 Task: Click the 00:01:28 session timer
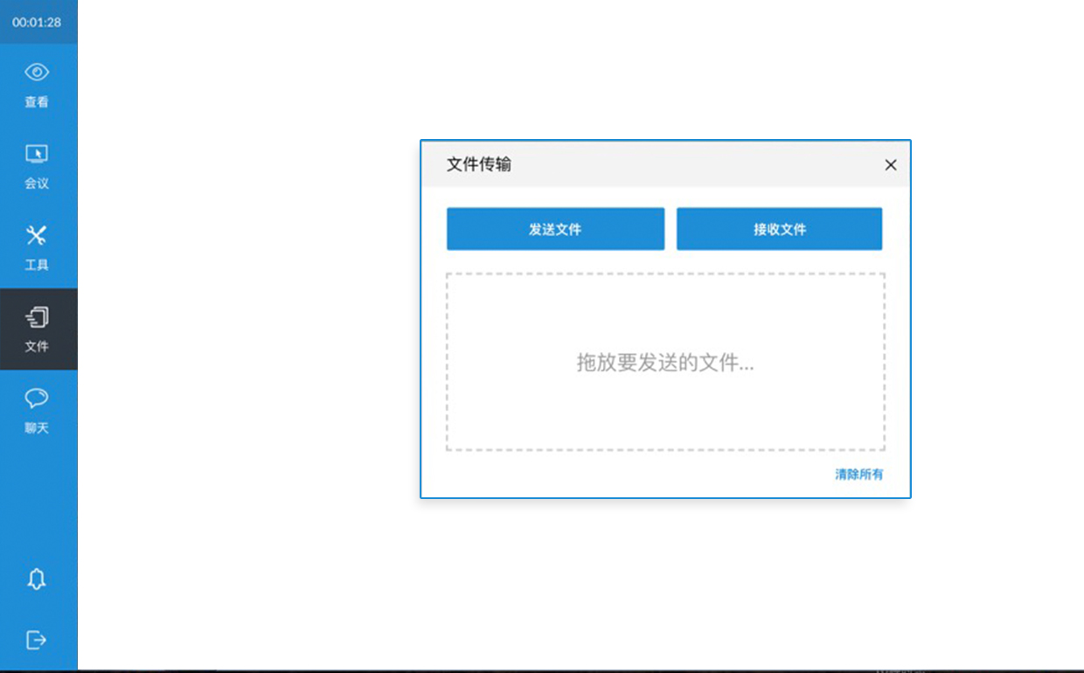click(x=37, y=22)
